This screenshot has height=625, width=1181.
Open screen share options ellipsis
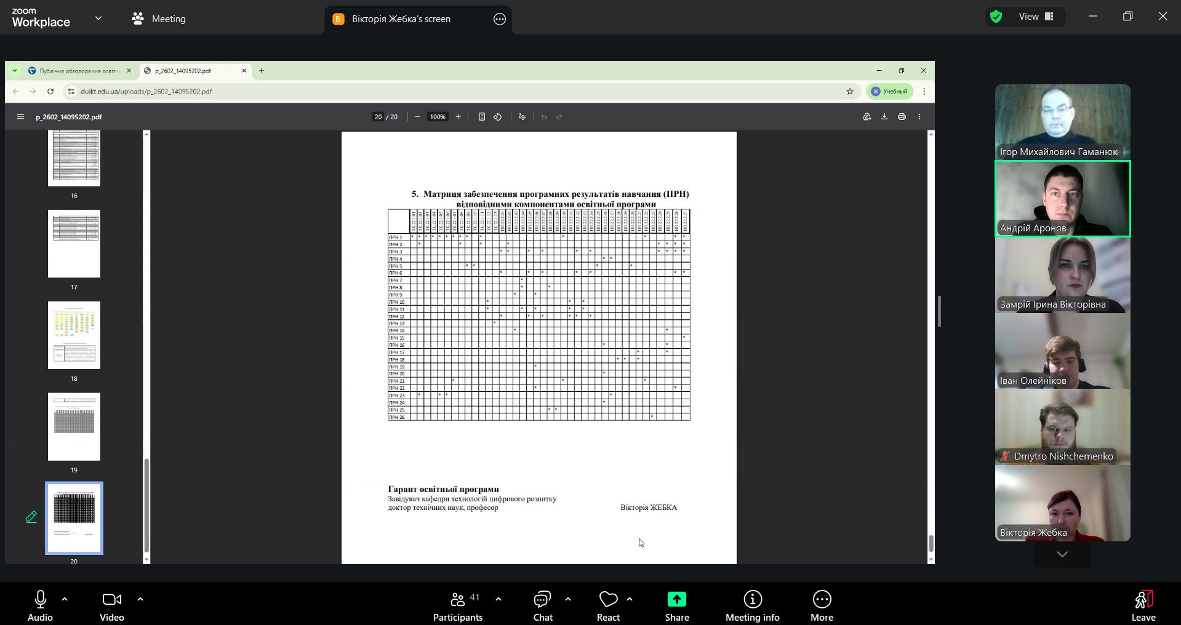click(x=500, y=19)
